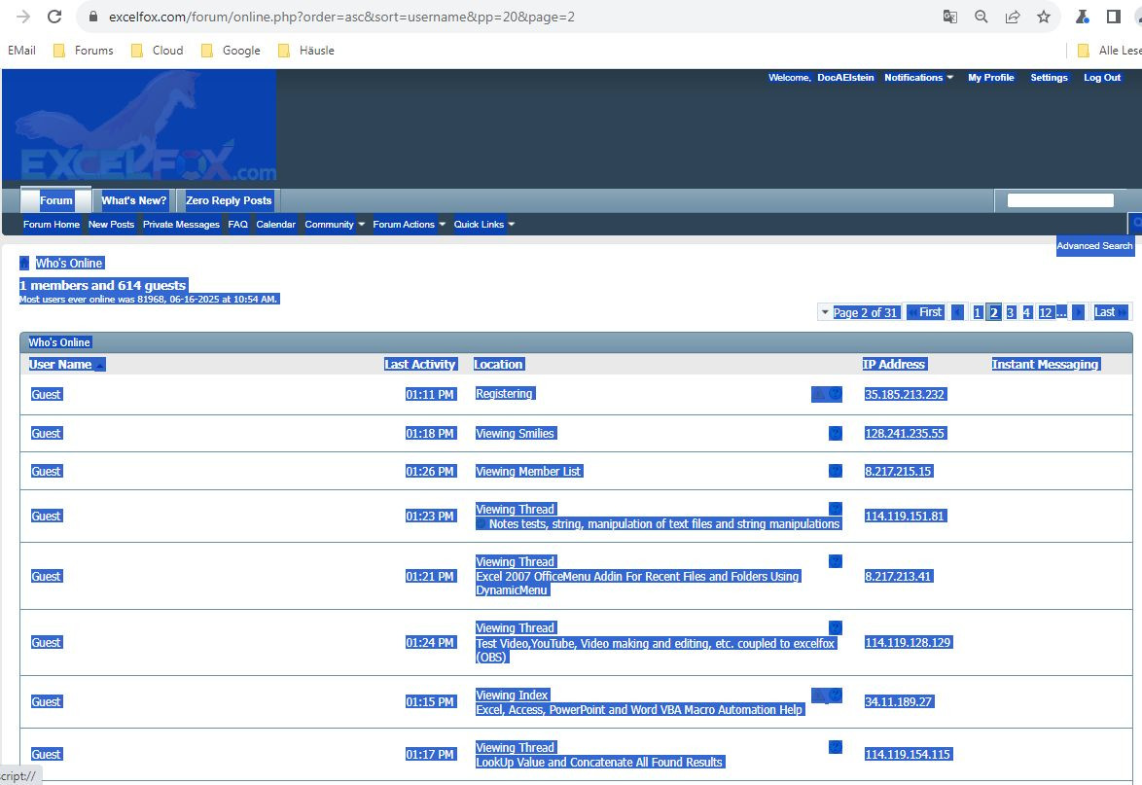Select the Forum tab
The height and width of the screenshot is (785, 1142).
point(56,200)
